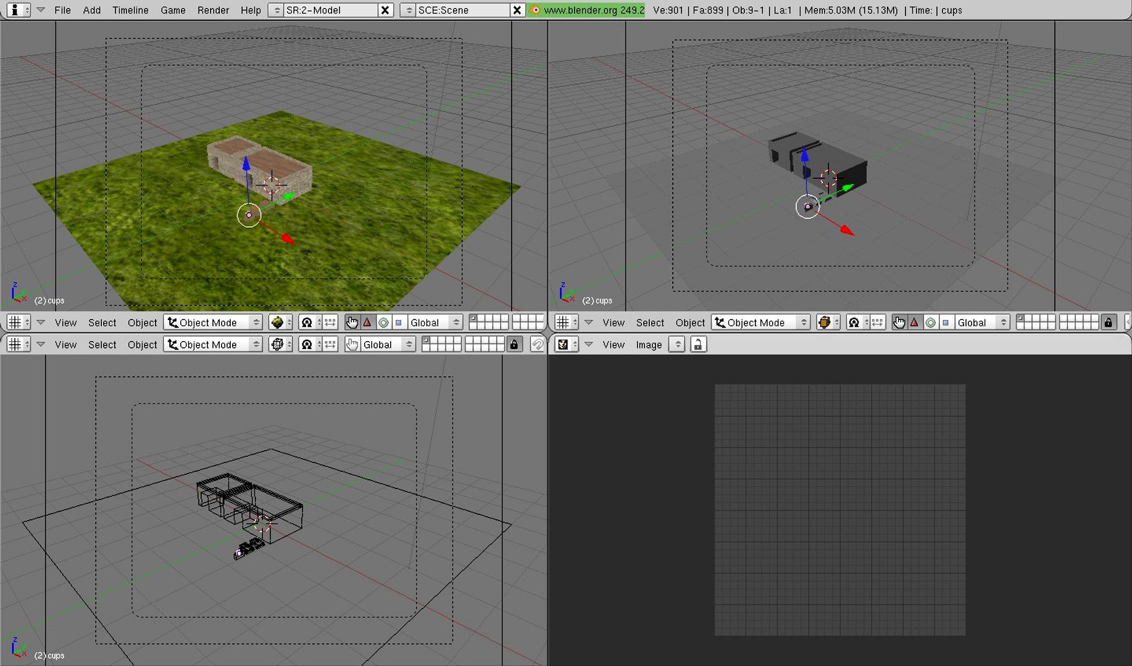The image size is (1132, 666).
Task: Click the pivot point icon in bottom-left viewport header
Action: pyautogui.click(x=307, y=345)
